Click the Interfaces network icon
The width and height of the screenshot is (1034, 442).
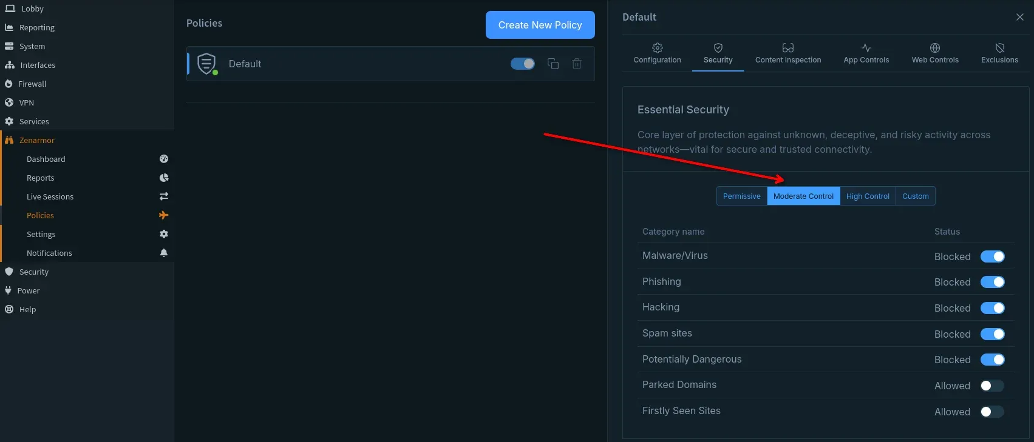point(10,65)
